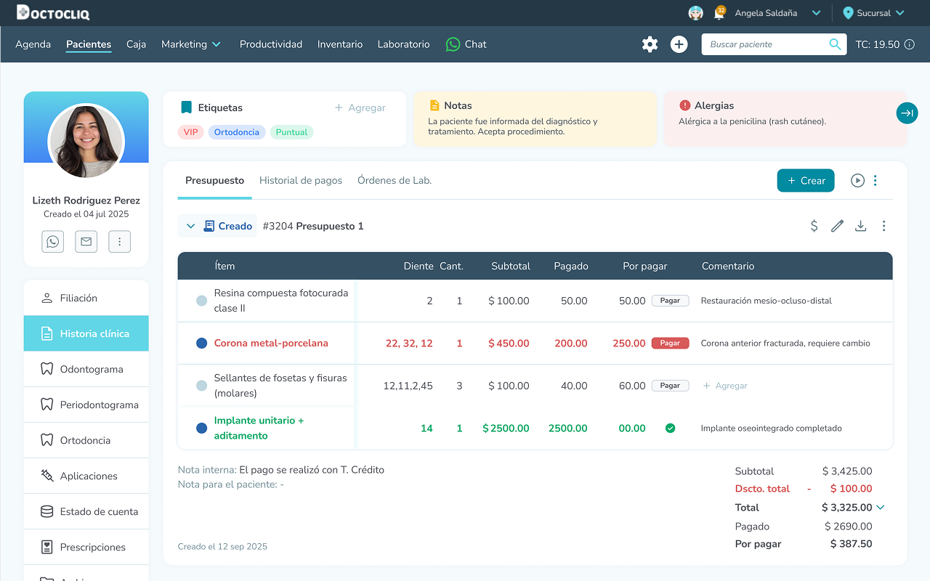930x581 pixels.
Task: Click the Sucursal location pin icon
Action: coord(848,13)
